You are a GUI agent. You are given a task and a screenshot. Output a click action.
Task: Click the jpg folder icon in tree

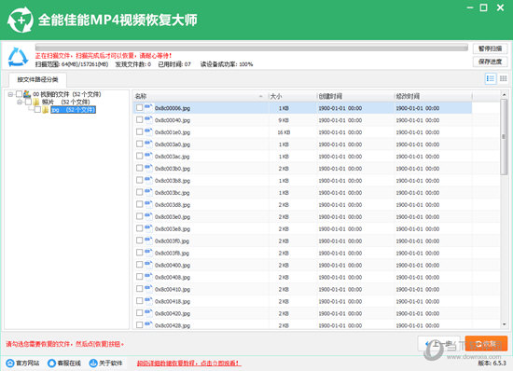point(45,110)
